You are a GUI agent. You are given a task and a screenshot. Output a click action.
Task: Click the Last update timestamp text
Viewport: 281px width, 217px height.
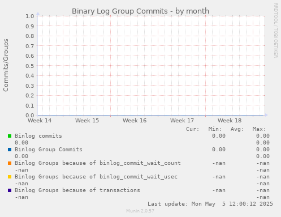(210, 204)
